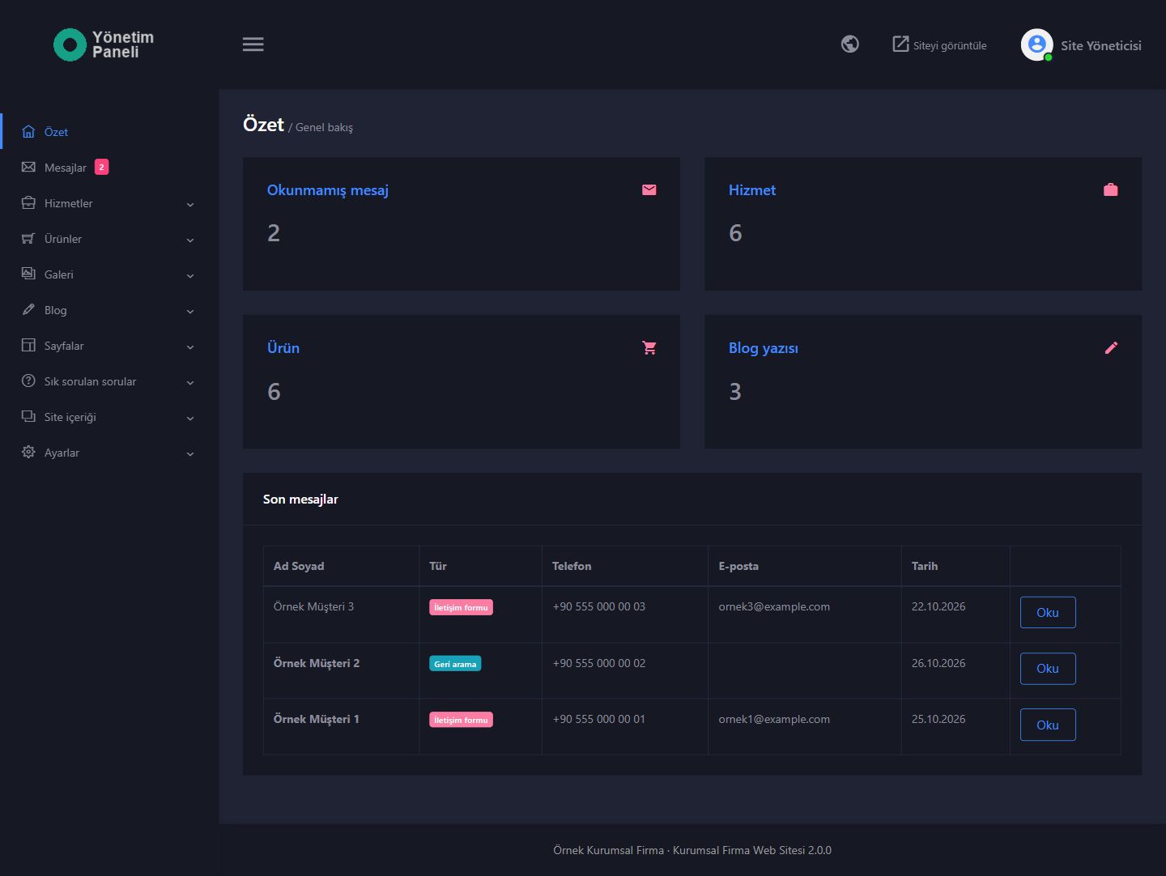Click the Mesajlar envelope icon in sidebar
The width and height of the screenshot is (1166, 876).
[x=28, y=167]
